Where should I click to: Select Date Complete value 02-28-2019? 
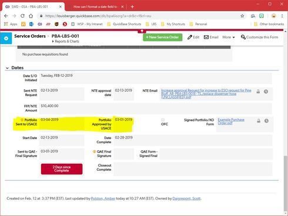click(123, 137)
